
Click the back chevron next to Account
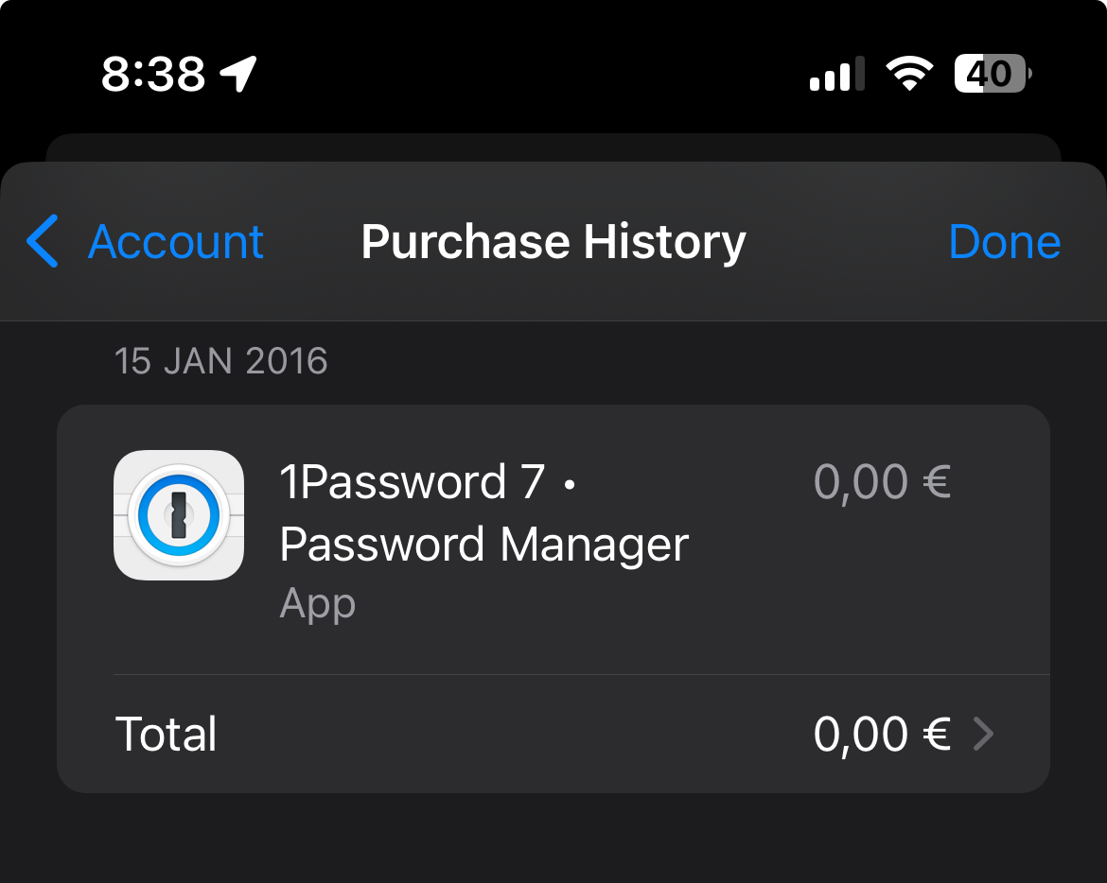(x=42, y=242)
